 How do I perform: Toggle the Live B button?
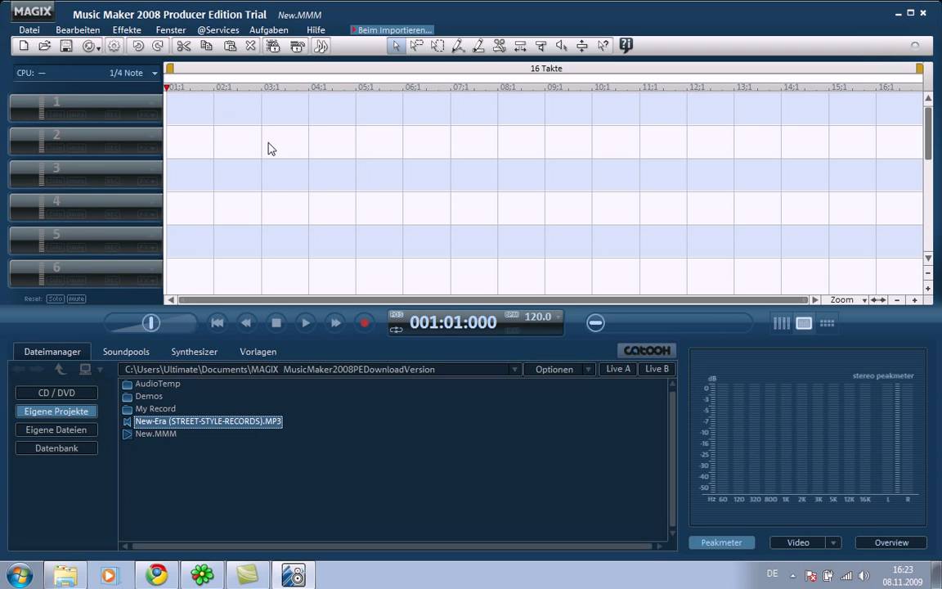[657, 369]
